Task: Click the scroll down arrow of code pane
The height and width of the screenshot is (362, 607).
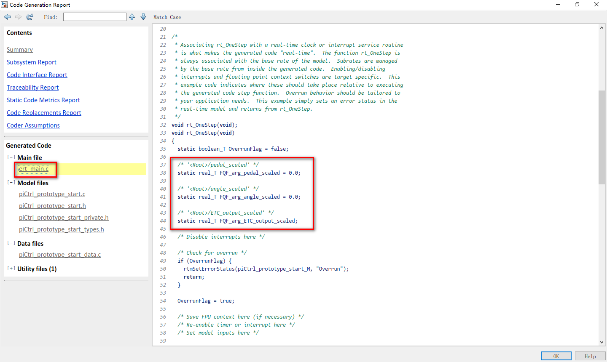Action: coord(602,342)
